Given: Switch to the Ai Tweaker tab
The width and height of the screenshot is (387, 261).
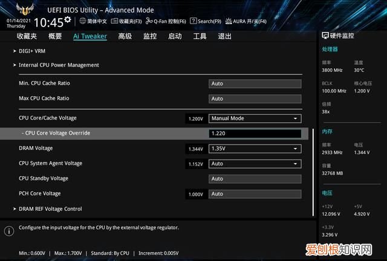Looking at the screenshot, I should pos(89,36).
